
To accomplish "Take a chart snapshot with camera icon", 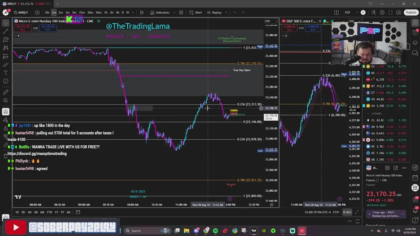I will 398,12.
